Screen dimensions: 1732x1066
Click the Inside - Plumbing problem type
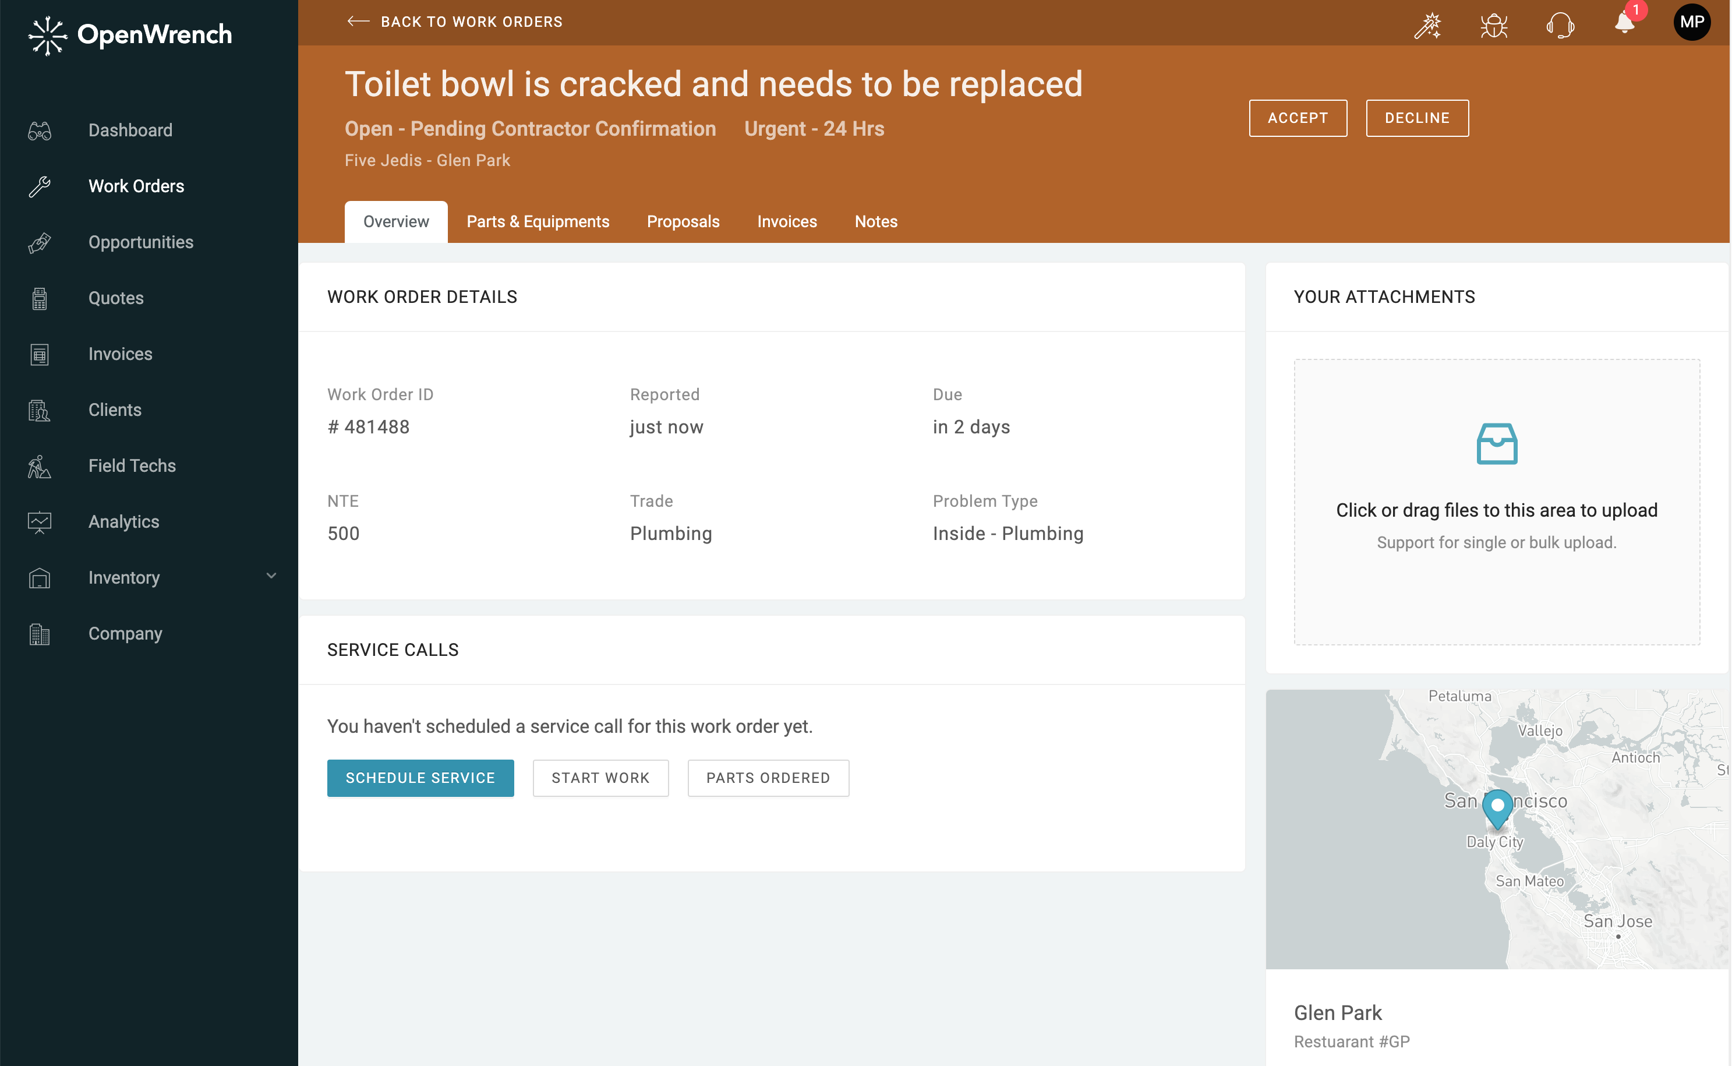(x=1008, y=534)
